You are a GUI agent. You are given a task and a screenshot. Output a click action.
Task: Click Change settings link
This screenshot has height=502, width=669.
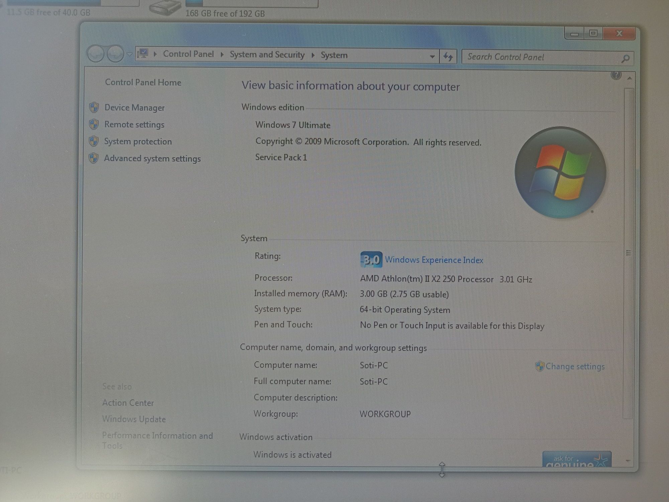tap(575, 366)
